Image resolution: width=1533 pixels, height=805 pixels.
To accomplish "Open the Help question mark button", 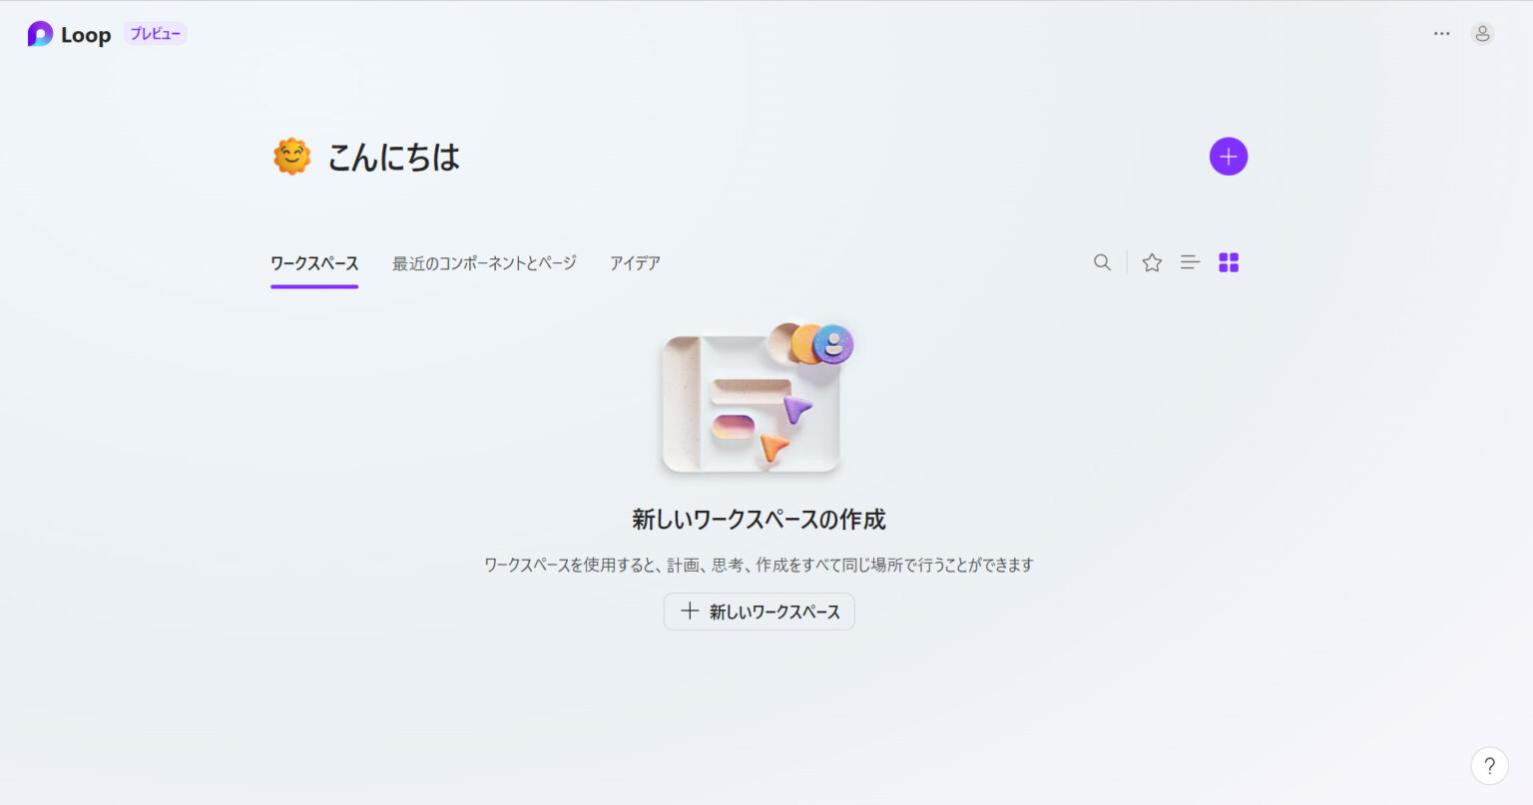I will [1490, 765].
